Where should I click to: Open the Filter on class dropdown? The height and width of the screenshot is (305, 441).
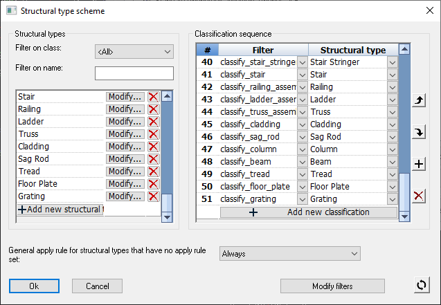(x=134, y=52)
